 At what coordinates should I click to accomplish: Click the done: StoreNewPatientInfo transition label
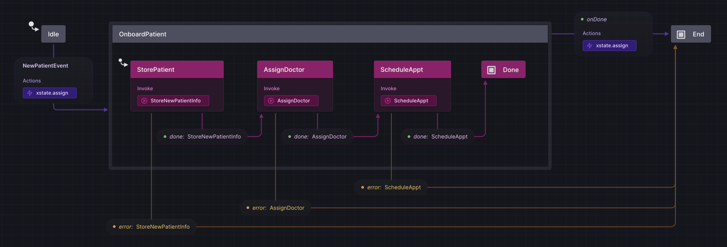(202, 137)
